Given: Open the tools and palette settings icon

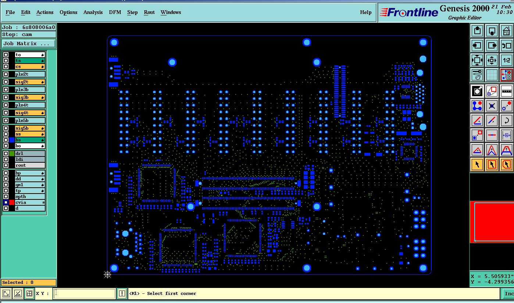Looking at the screenshot, I should click(x=477, y=75).
